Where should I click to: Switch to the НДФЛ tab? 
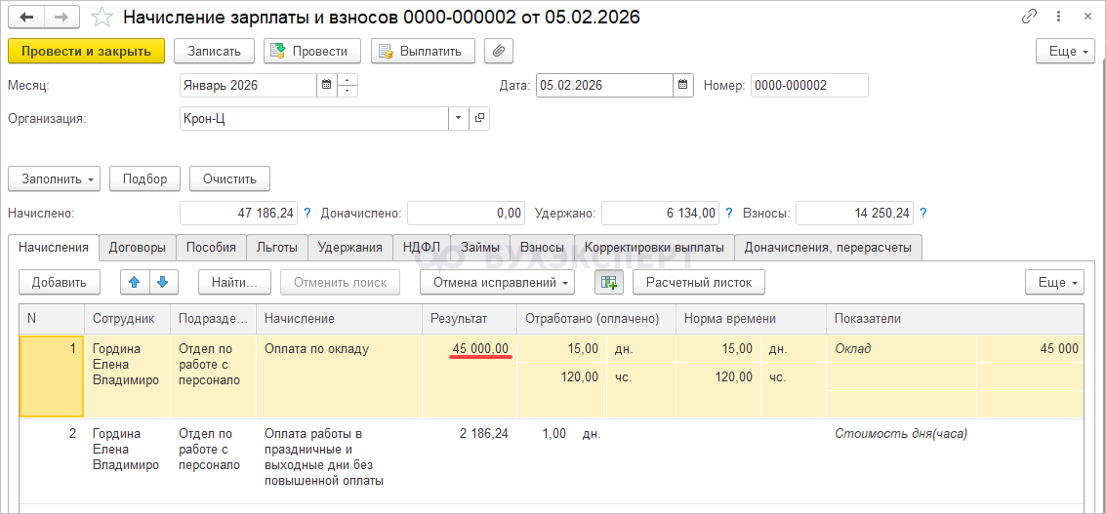coord(422,248)
